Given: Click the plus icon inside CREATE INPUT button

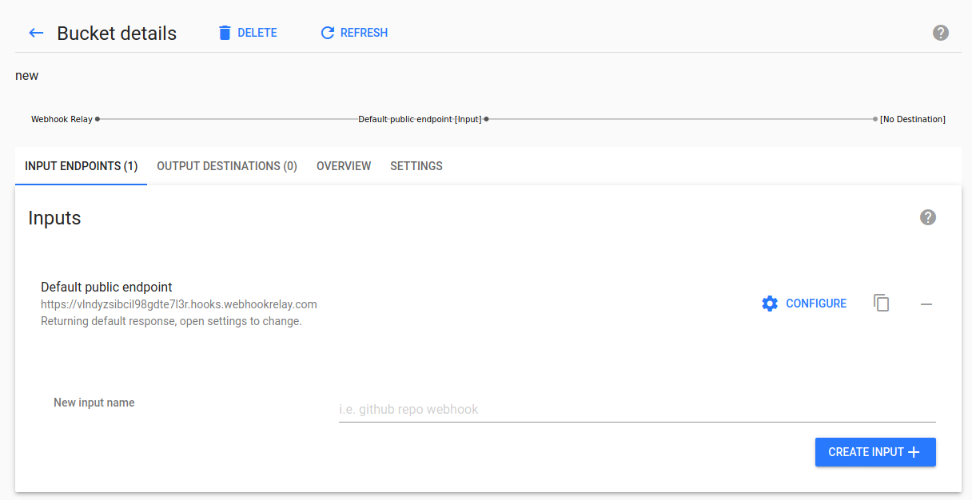Looking at the screenshot, I should point(913,451).
